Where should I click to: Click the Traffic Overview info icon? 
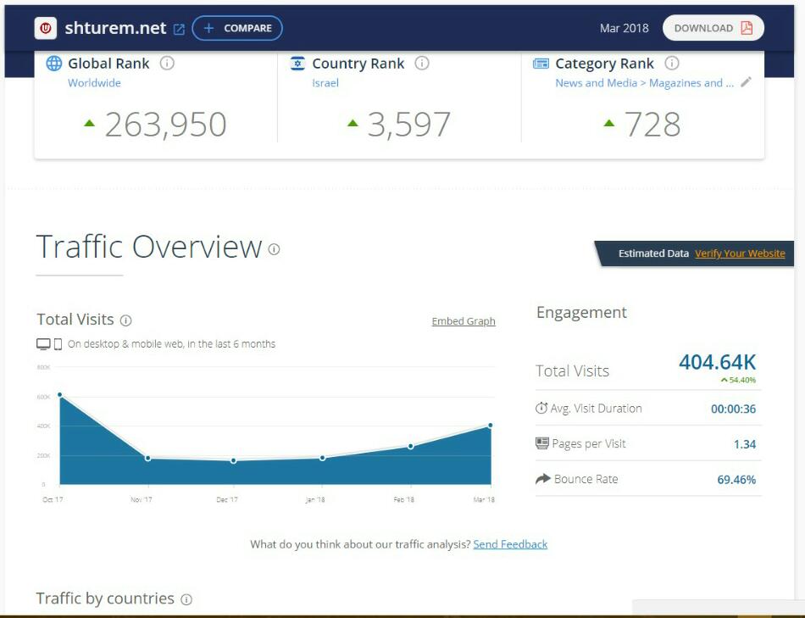[274, 249]
